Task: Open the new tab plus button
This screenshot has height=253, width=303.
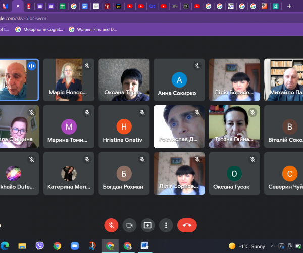Action: pyautogui.click(x=289, y=6)
